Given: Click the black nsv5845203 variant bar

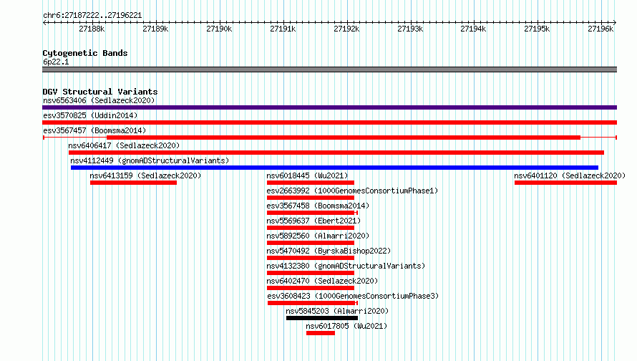Looking at the screenshot, I should pos(322,318).
